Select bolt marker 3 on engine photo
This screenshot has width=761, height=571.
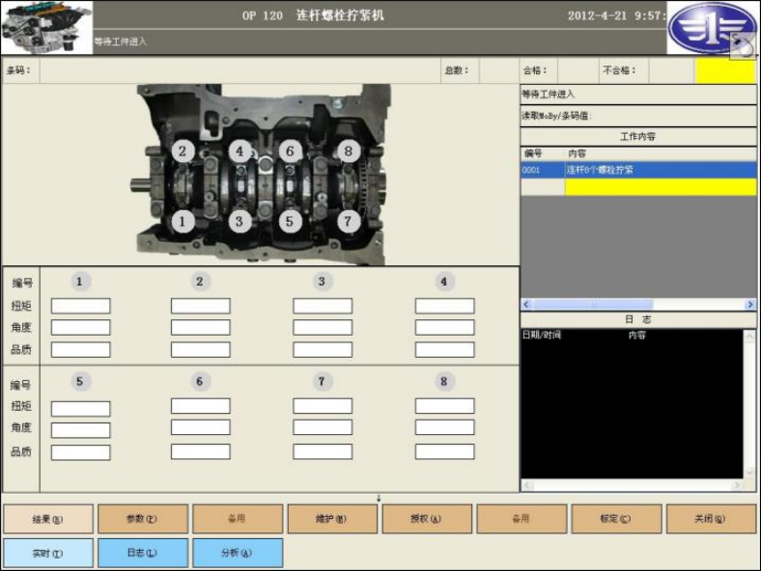tap(240, 222)
